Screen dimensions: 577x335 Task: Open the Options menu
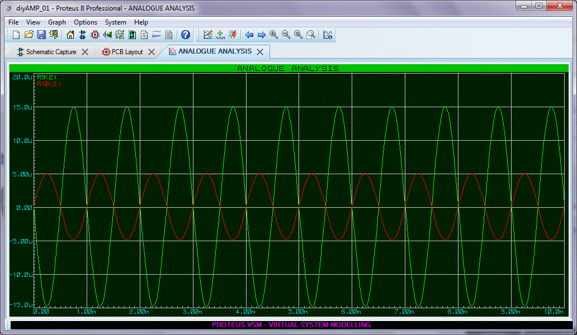tap(86, 22)
